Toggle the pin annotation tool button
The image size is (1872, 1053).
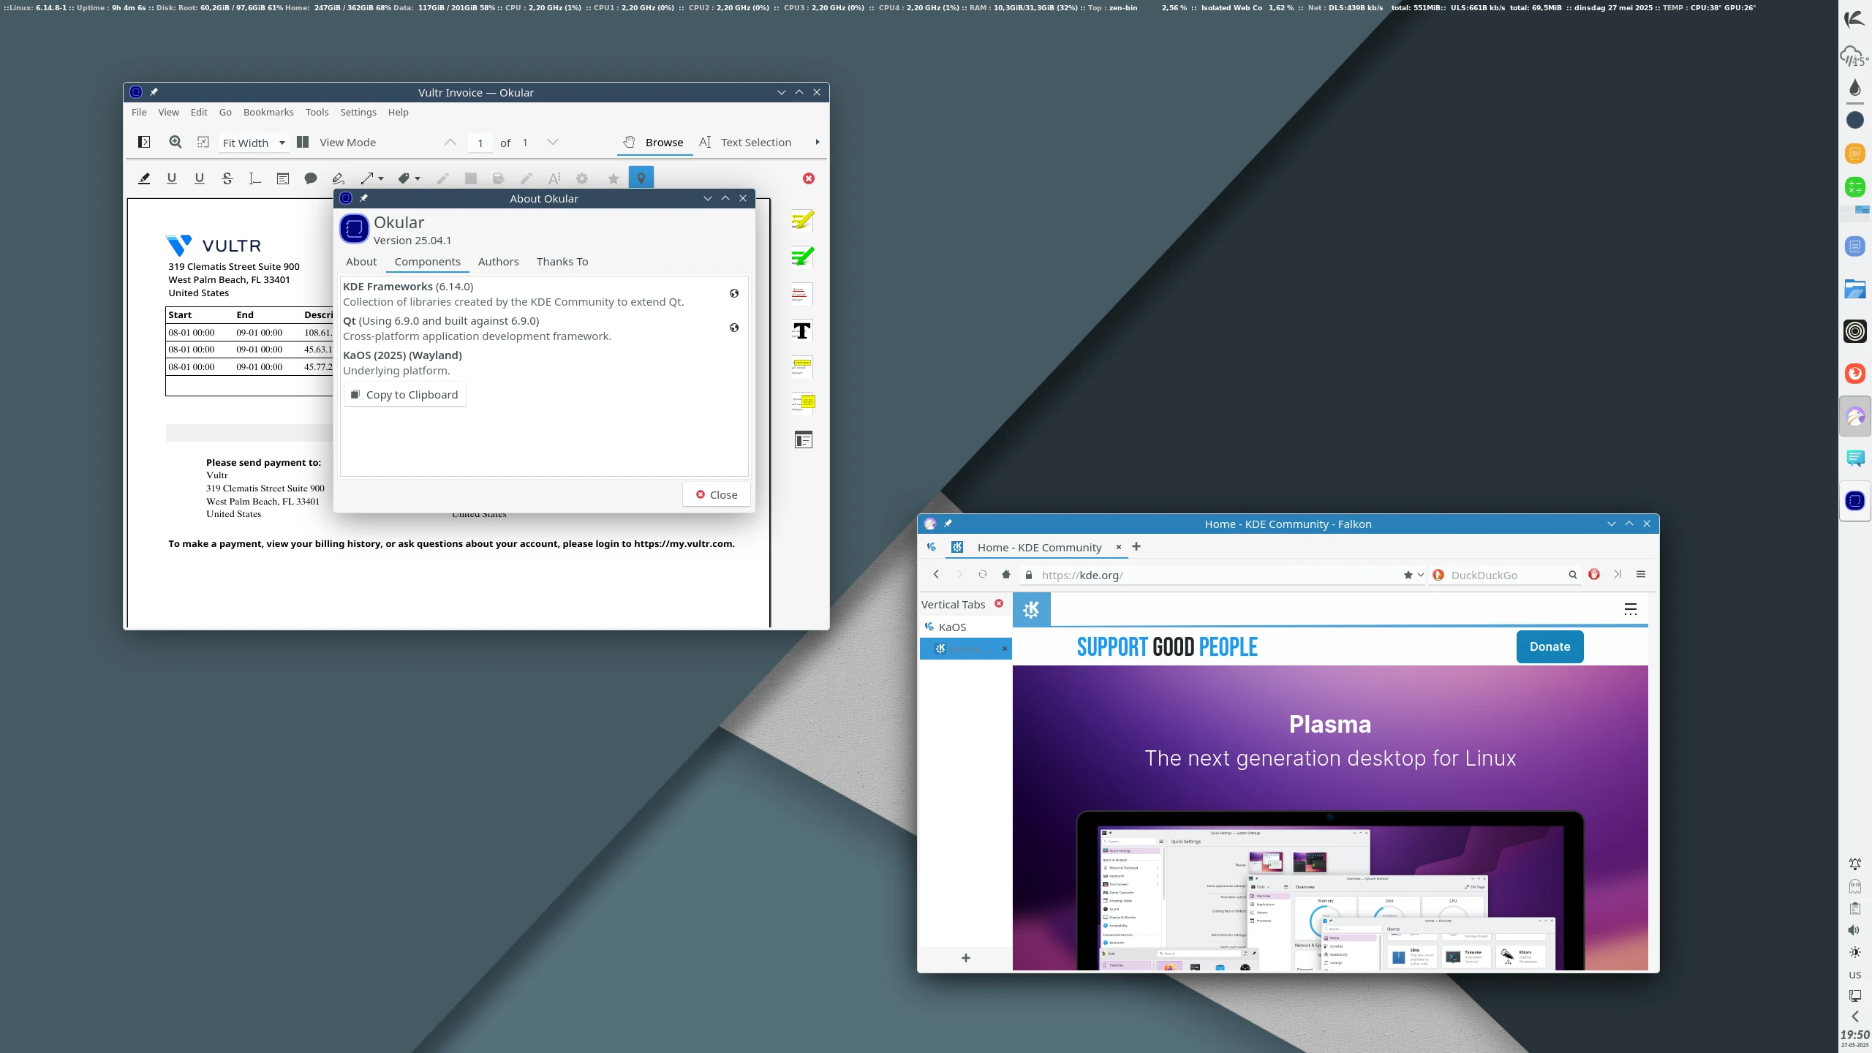tap(641, 178)
